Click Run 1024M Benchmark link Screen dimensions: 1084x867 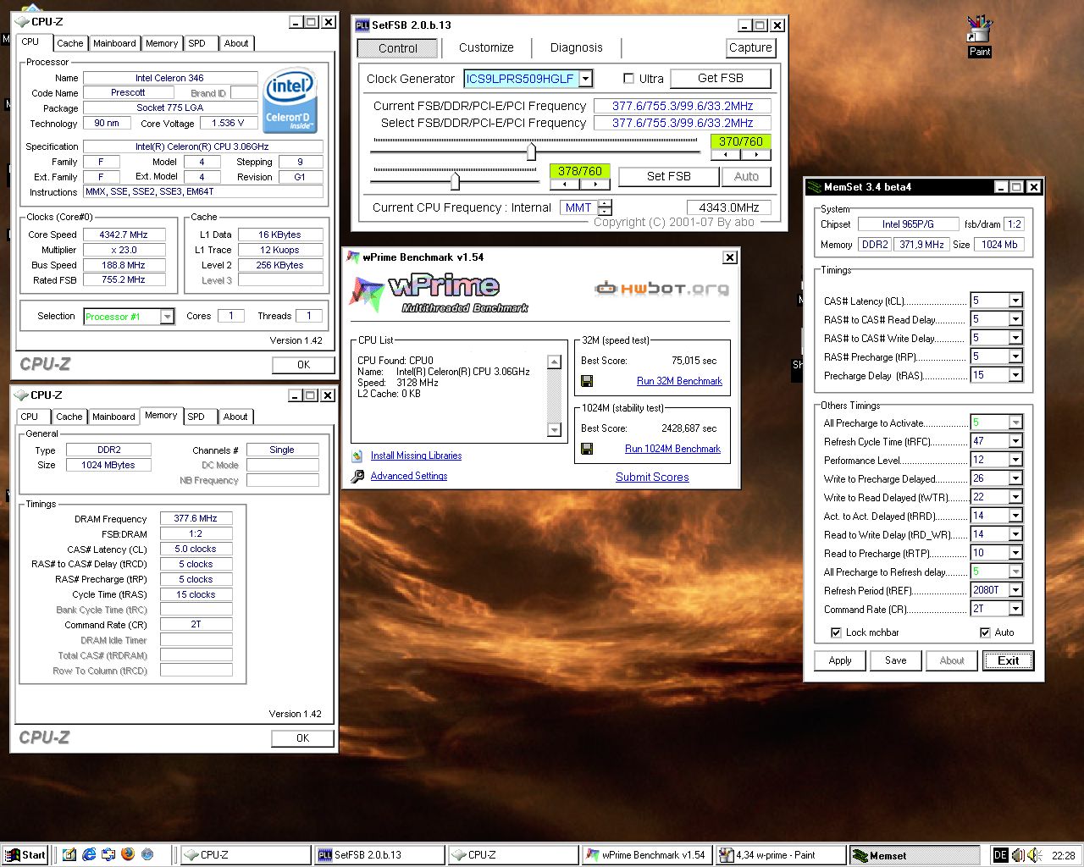(x=672, y=449)
